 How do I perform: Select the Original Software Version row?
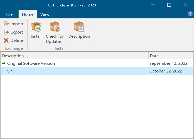tap(97, 63)
